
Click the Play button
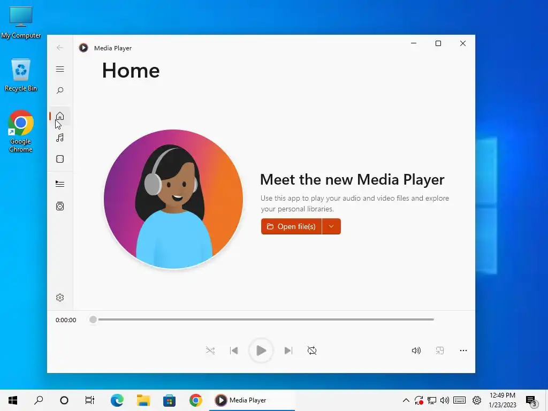[x=261, y=350]
